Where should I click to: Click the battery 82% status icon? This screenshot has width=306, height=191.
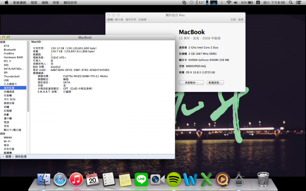point(247,3)
